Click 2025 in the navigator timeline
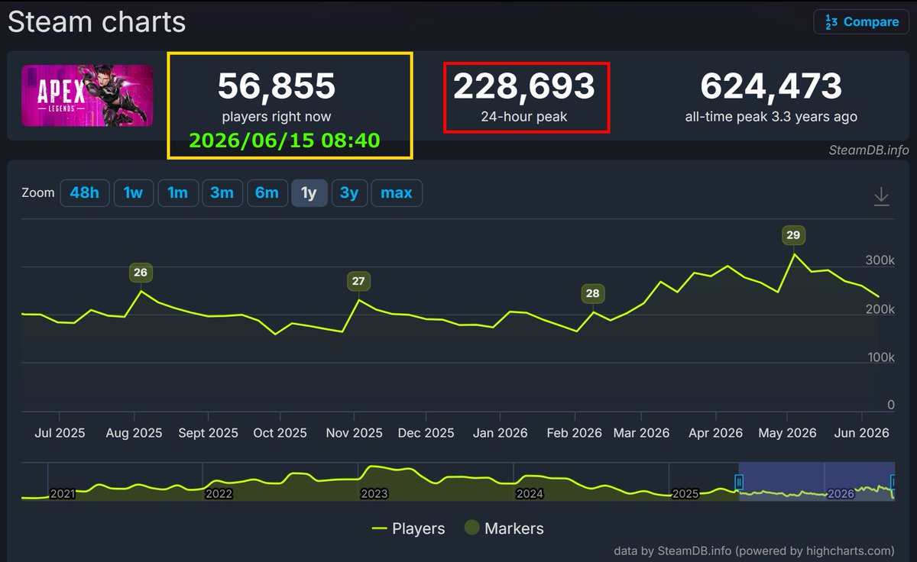The width and height of the screenshot is (917, 562). coord(685,494)
